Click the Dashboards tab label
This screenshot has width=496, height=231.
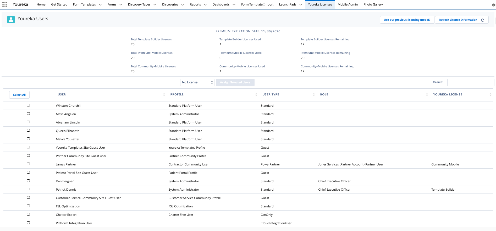click(x=221, y=4)
